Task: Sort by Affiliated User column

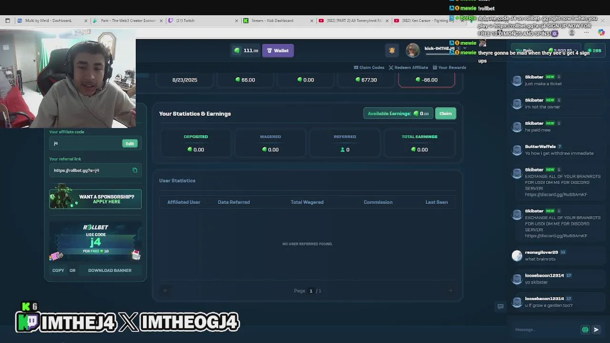Action: 183,202
